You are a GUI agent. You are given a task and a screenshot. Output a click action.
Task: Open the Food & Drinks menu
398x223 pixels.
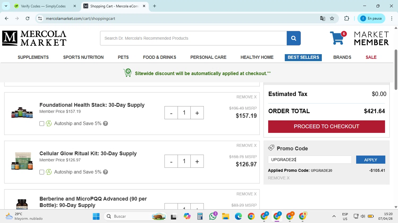tap(159, 57)
